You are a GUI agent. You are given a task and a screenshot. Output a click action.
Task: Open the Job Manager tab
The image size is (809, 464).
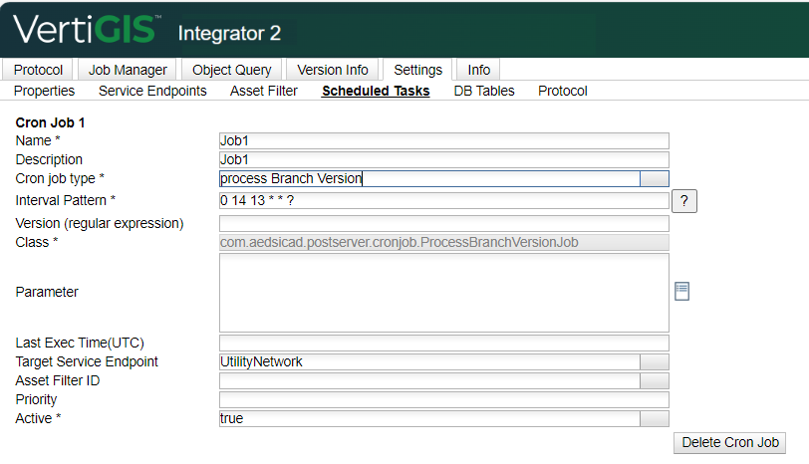click(128, 70)
